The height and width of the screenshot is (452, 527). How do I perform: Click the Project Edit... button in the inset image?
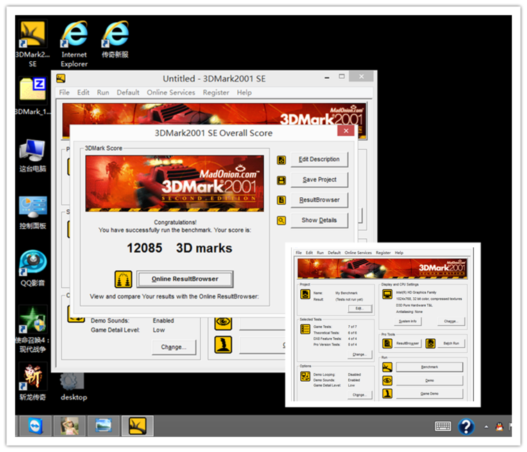[359, 308]
